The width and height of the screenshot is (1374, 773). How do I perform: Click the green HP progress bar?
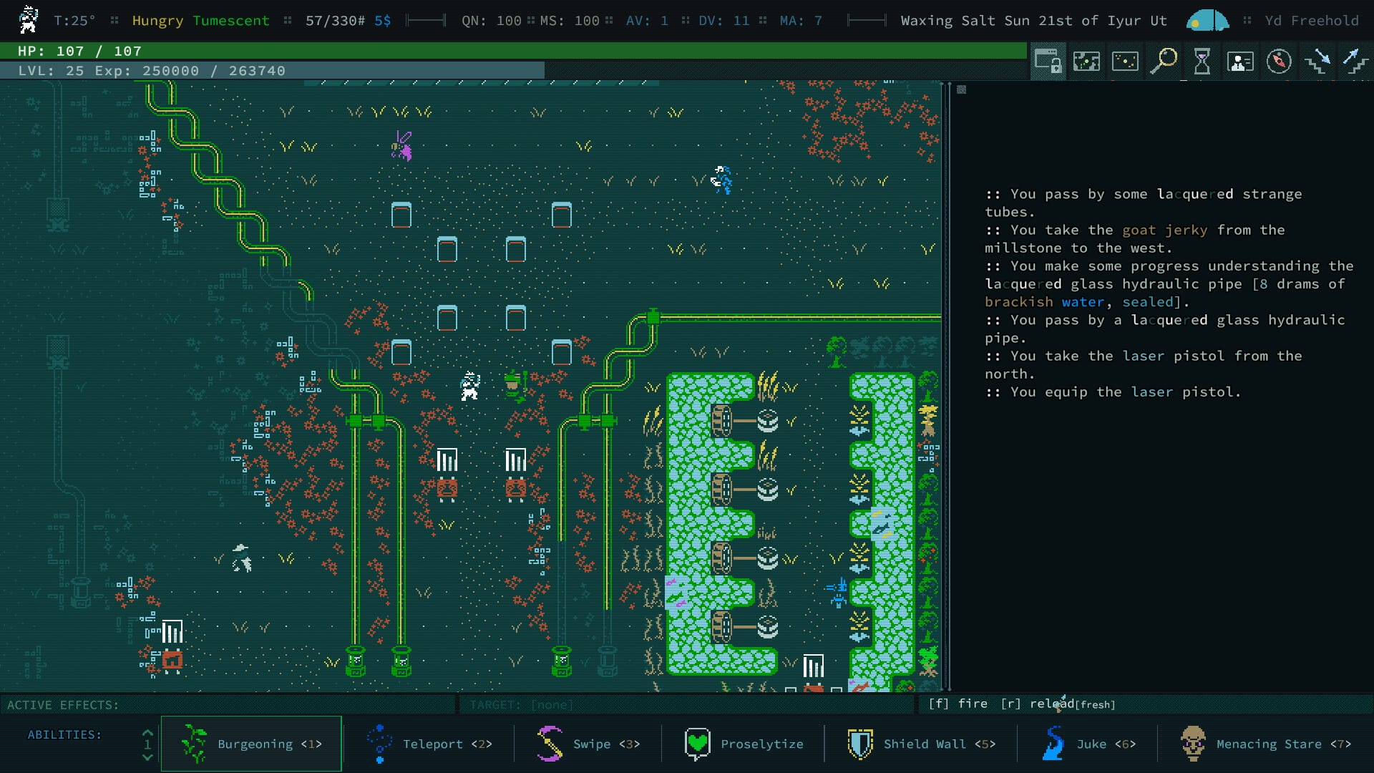pos(501,51)
